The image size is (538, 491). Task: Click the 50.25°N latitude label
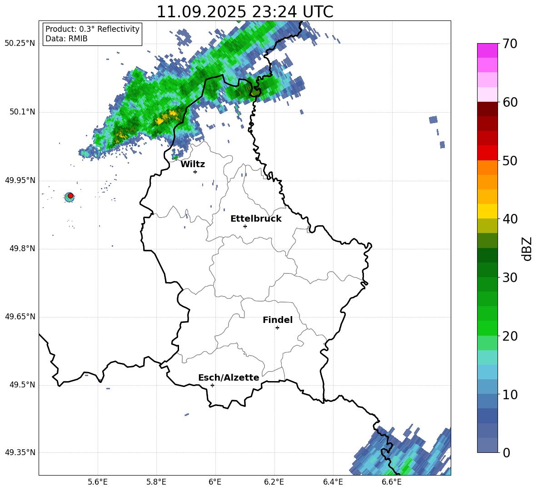click(x=20, y=44)
